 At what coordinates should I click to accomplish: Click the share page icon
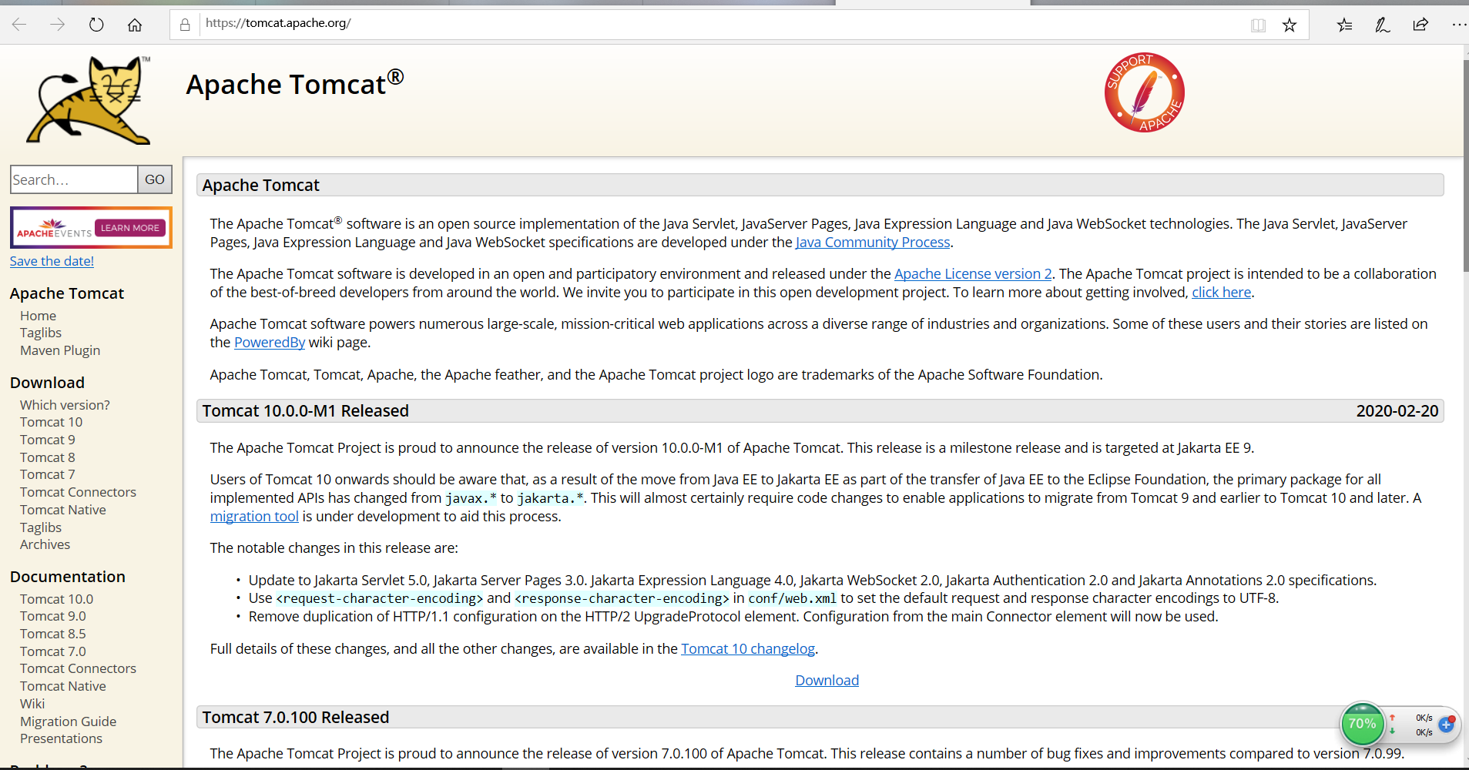click(1420, 25)
